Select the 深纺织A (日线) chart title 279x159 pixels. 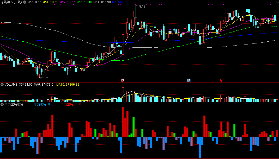11,2
